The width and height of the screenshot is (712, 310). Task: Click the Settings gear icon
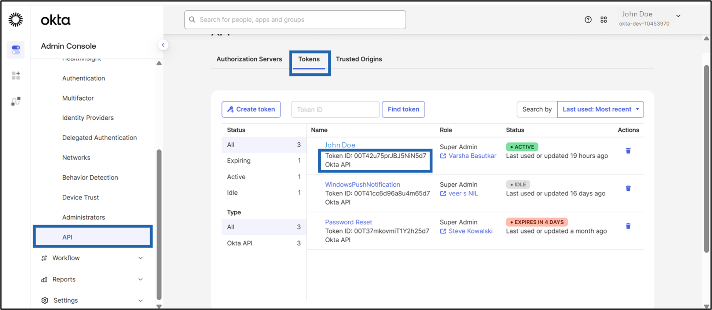[45, 300]
